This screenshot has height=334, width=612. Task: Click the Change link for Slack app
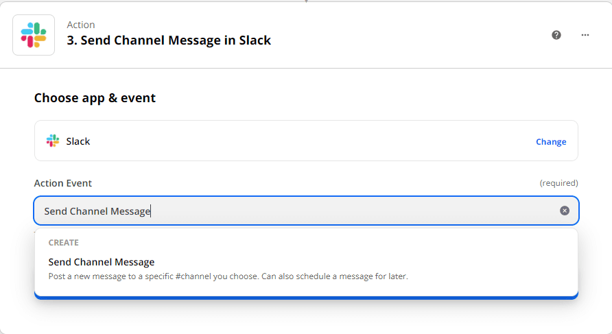(x=551, y=142)
